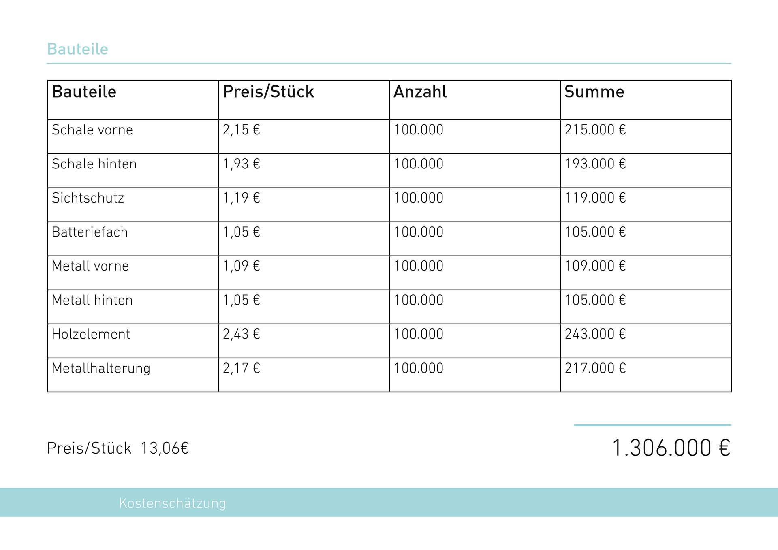The width and height of the screenshot is (778, 550).
Task: Click the "Sichtschutz" table cell
Action: click(x=88, y=198)
